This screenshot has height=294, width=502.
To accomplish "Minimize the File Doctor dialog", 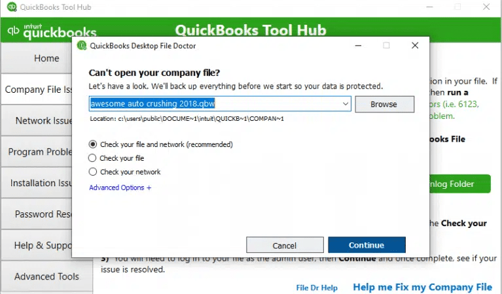I will click(x=357, y=46).
